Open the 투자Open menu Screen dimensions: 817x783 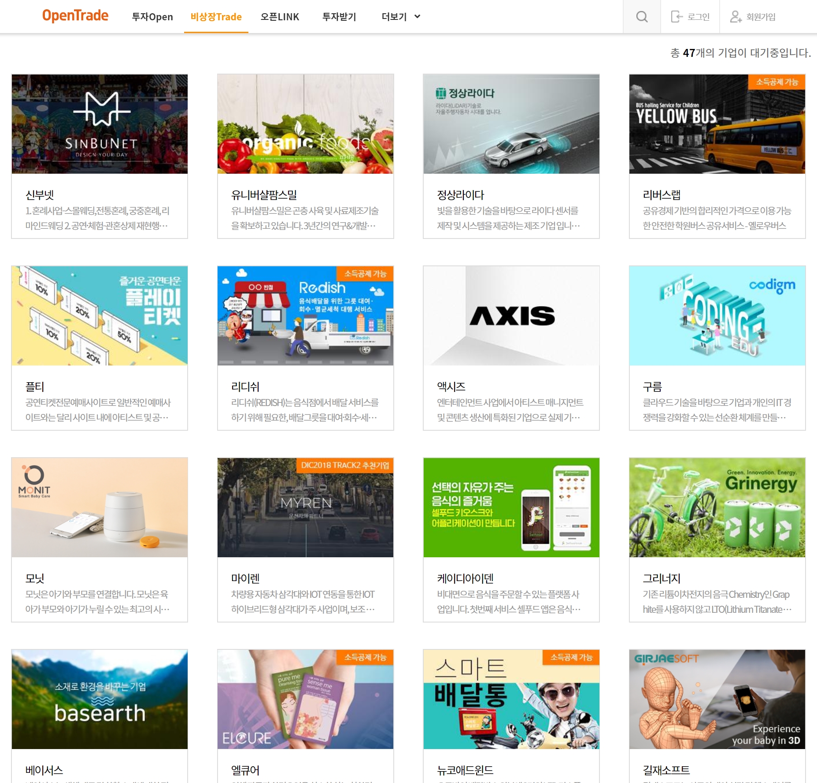[x=152, y=17]
